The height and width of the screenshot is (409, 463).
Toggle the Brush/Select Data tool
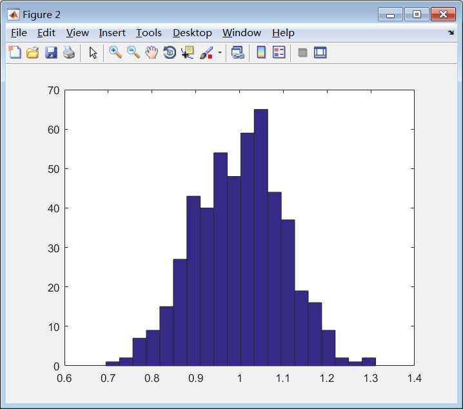(206, 52)
